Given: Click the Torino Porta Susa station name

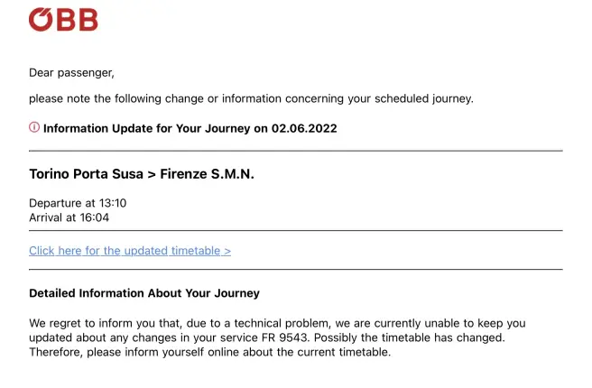Looking at the screenshot, I should click(x=86, y=174).
